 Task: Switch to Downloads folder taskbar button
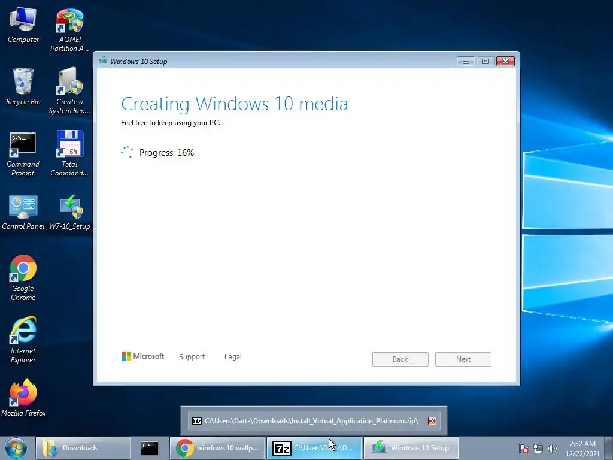pyautogui.click(x=83, y=448)
